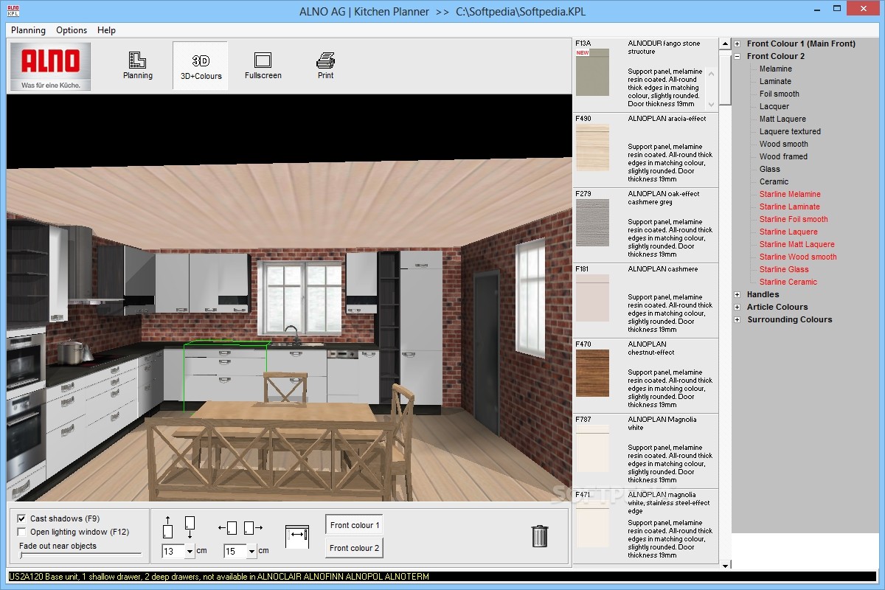Select Starline Matt Laquere tree item
The width and height of the screenshot is (885, 590).
coord(796,244)
